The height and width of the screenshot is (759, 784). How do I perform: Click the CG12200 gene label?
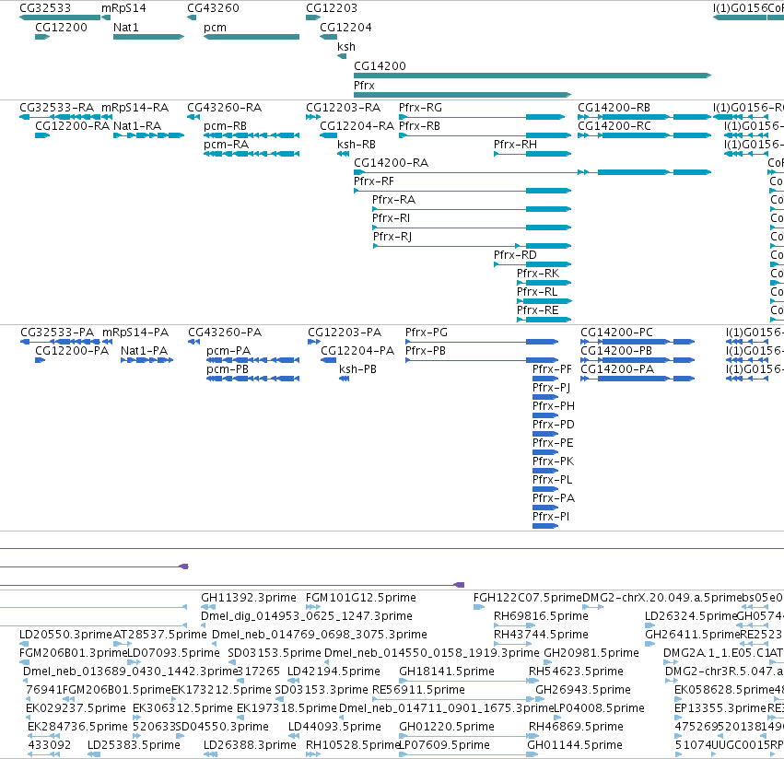click(x=61, y=28)
